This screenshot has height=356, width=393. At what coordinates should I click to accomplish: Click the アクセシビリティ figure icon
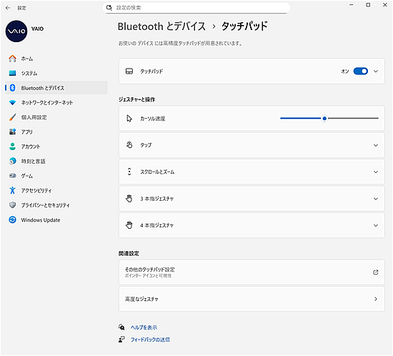12,190
